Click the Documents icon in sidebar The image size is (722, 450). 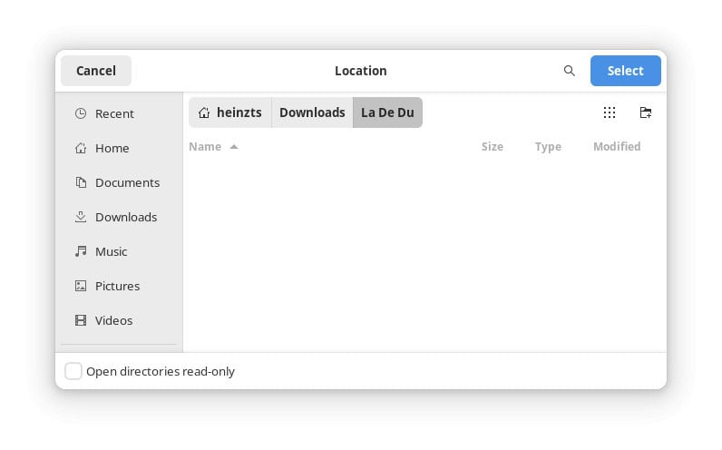pyautogui.click(x=81, y=182)
